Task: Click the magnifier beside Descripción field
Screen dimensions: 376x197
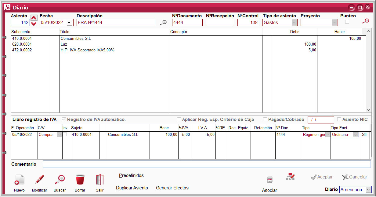Action: (164, 22)
